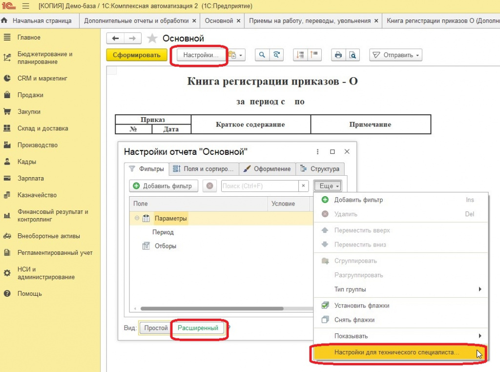Click the 1C logo icon
The image size is (500, 372).
click(x=9, y=6)
